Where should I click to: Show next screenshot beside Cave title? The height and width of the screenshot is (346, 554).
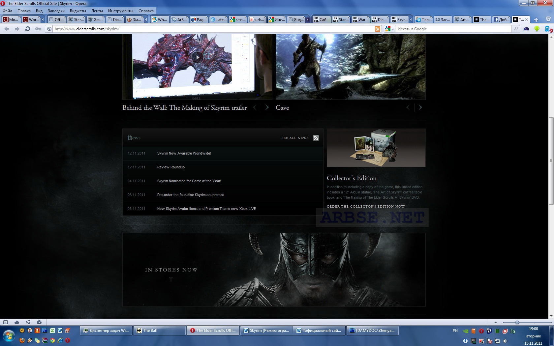point(420,107)
